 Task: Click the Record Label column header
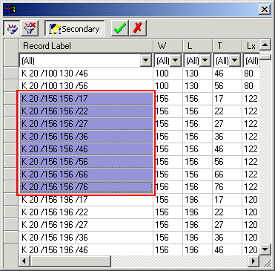pos(85,46)
